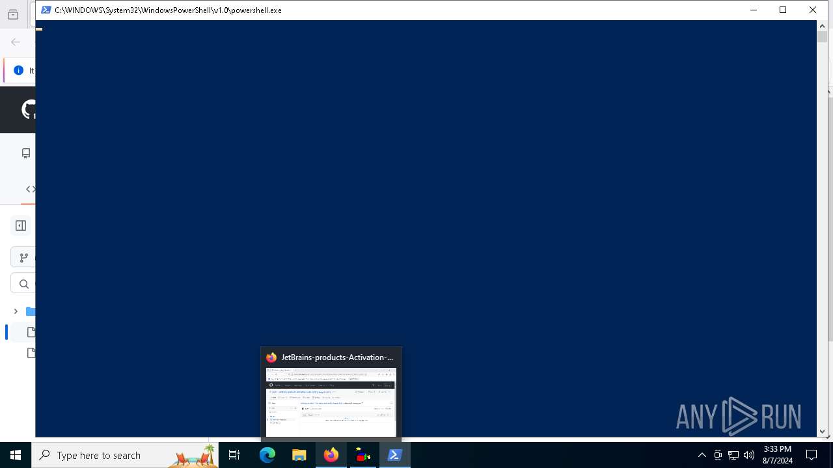
Task: Open the notification center icon
Action: pyautogui.click(x=812, y=455)
